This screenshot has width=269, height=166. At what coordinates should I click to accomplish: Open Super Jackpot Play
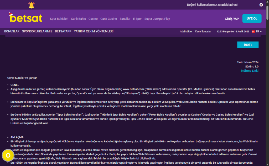(157, 19)
